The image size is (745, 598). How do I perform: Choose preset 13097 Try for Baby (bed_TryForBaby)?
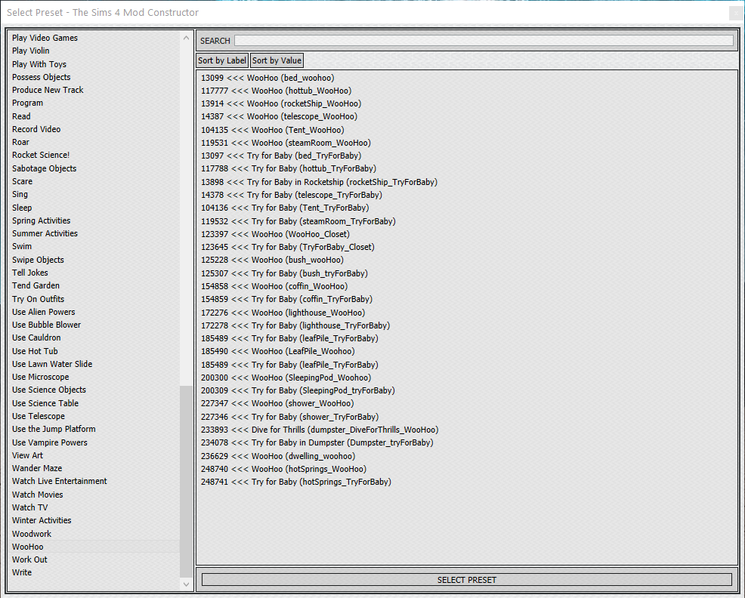(281, 156)
